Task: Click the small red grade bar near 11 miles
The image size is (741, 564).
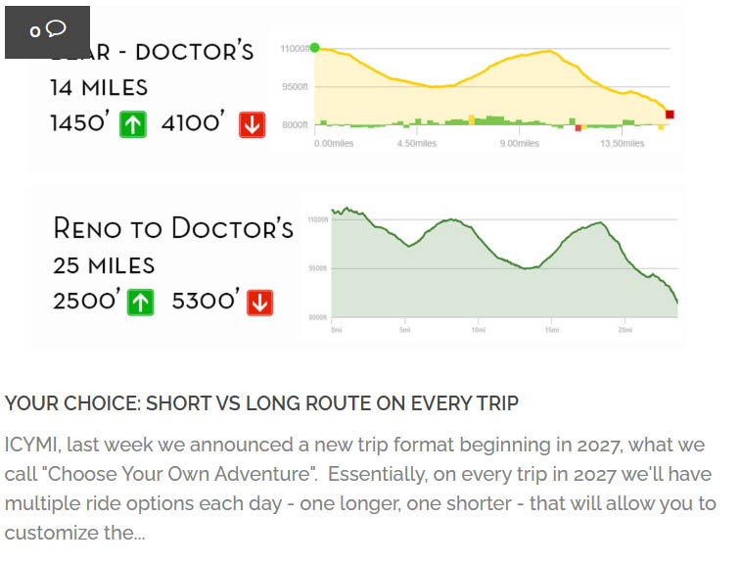Action: [x=578, y=128]
